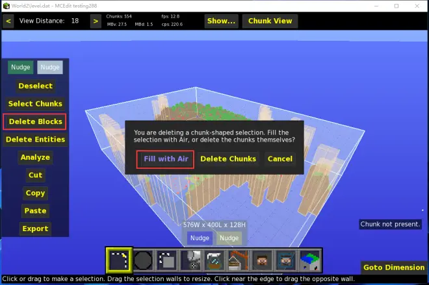Decrease view distance with left arrow
The height and width of the screenshot is (285, 429).
point(8,21)
